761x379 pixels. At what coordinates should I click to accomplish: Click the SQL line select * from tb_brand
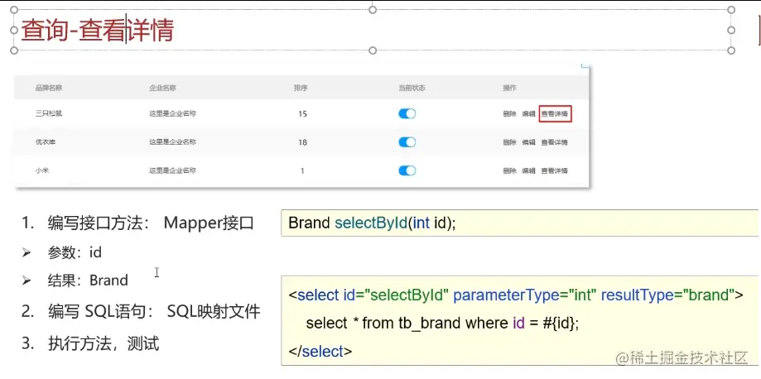coord(443,324)
